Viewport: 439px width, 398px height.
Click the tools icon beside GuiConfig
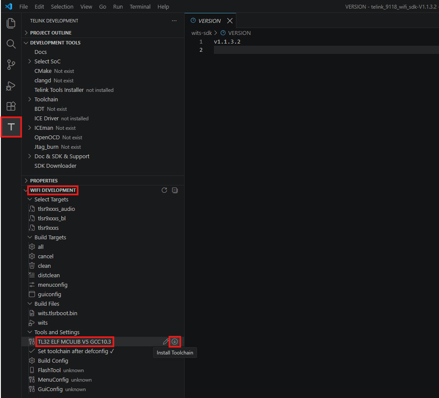point(31,389)
